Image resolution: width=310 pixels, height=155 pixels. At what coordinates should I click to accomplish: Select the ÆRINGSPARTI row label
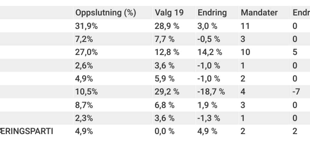click(26, 131)
